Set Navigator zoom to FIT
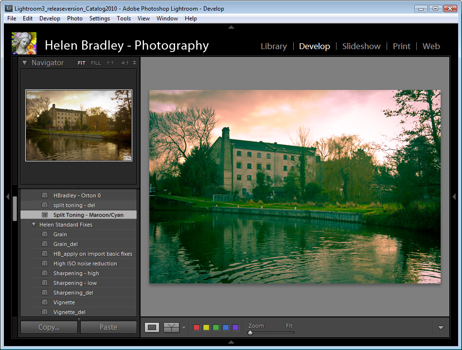The width and height of the screenshot is (462, 350). point(82,63)
